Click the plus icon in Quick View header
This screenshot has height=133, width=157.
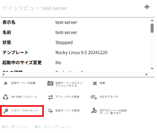click(147, 7)
